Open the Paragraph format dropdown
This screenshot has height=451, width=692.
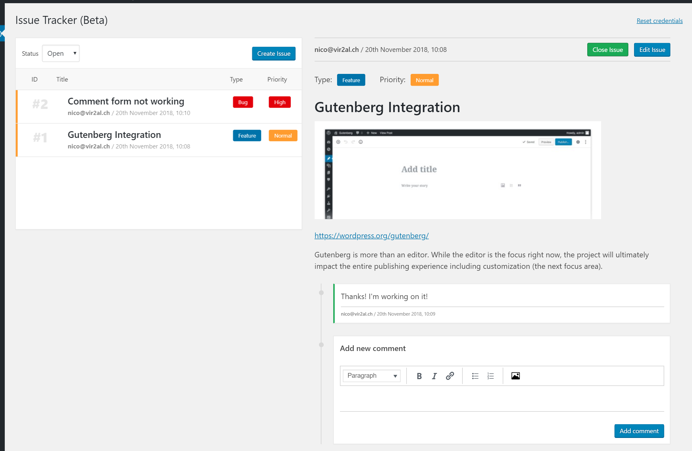[372, 376]
